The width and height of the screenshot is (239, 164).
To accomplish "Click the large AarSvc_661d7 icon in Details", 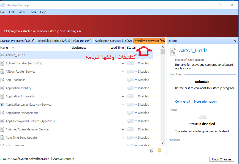I will [x=173, y=52].
